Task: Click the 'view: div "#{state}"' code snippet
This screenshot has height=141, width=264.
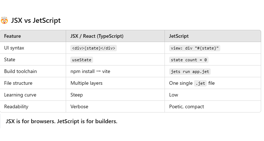Action: click(195, 48)
